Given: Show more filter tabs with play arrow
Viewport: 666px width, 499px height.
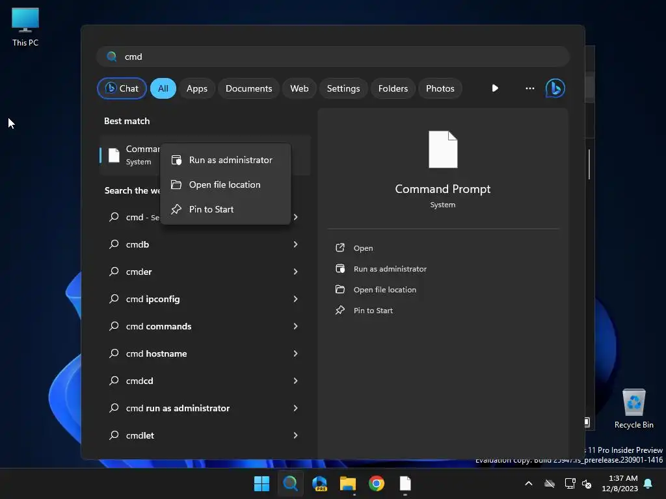Looking at the screenshot, I should click(495, 88).
